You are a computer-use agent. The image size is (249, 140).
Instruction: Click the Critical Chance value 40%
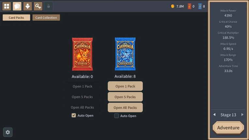click(228, 27)
